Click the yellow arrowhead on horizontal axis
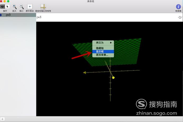The height and width of the screenshot is (122, 183). tap(85, 72)
